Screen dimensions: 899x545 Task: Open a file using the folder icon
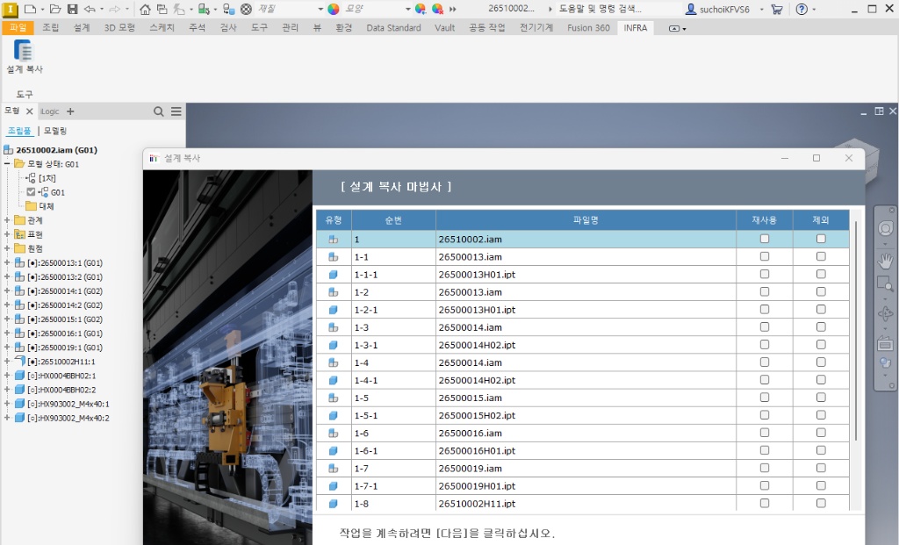(55, 9)
